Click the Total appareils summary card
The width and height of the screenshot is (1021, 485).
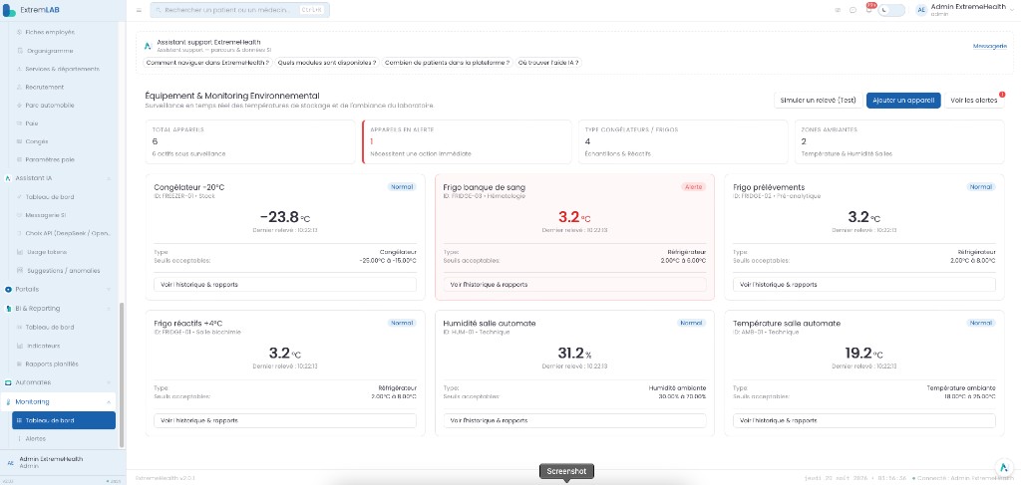click(x=250, y=141)
